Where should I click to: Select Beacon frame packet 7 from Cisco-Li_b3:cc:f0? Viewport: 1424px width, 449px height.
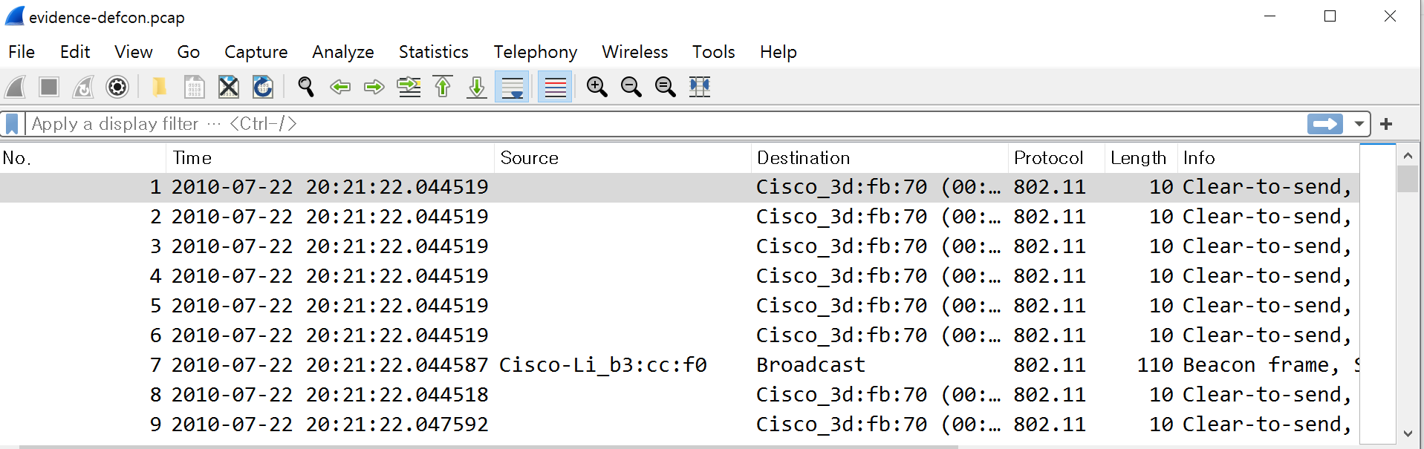pyautogui.click(x=680, y=365)
